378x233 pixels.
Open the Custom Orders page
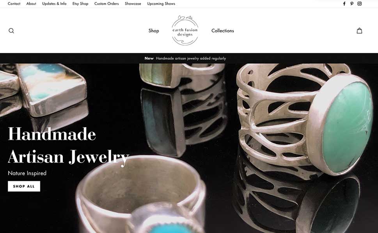tap(106, 4)
